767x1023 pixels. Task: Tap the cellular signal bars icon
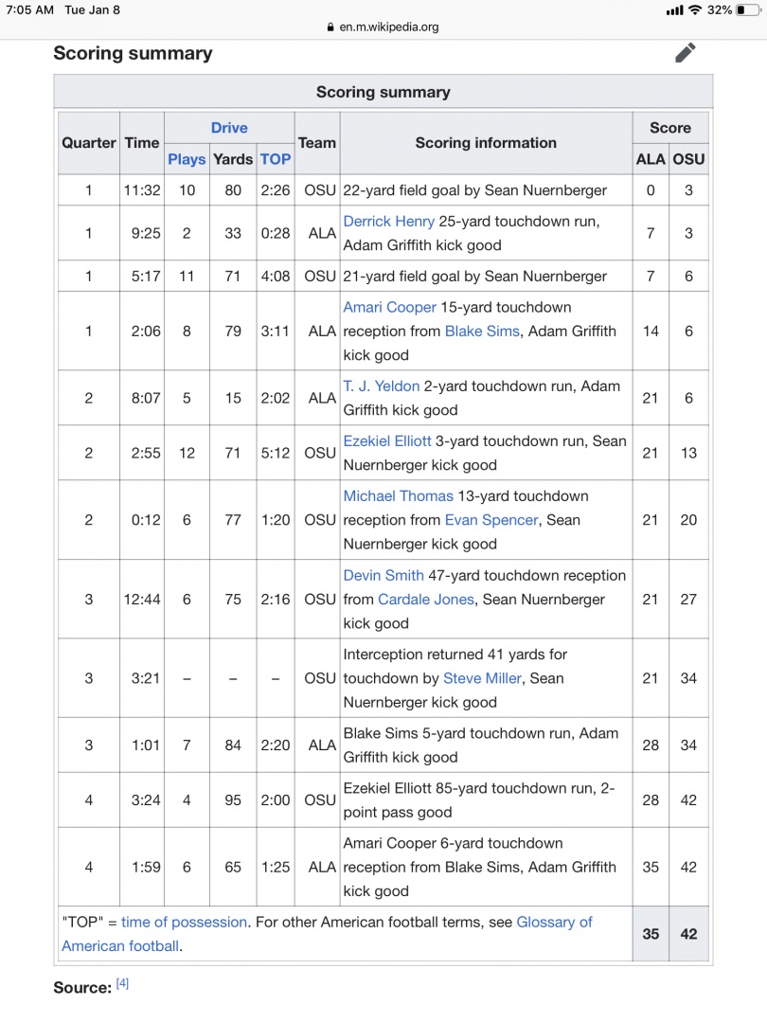(x=674, y=9)
